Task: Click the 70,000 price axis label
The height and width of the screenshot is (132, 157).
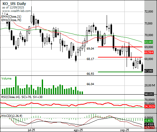Action: coord(149,35)
